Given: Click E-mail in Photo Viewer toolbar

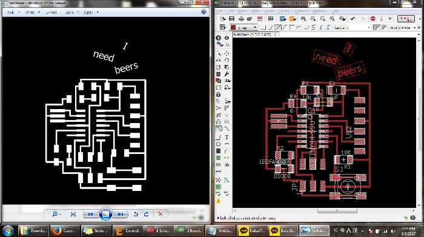Looking at the screenshot, I should 51,12.
